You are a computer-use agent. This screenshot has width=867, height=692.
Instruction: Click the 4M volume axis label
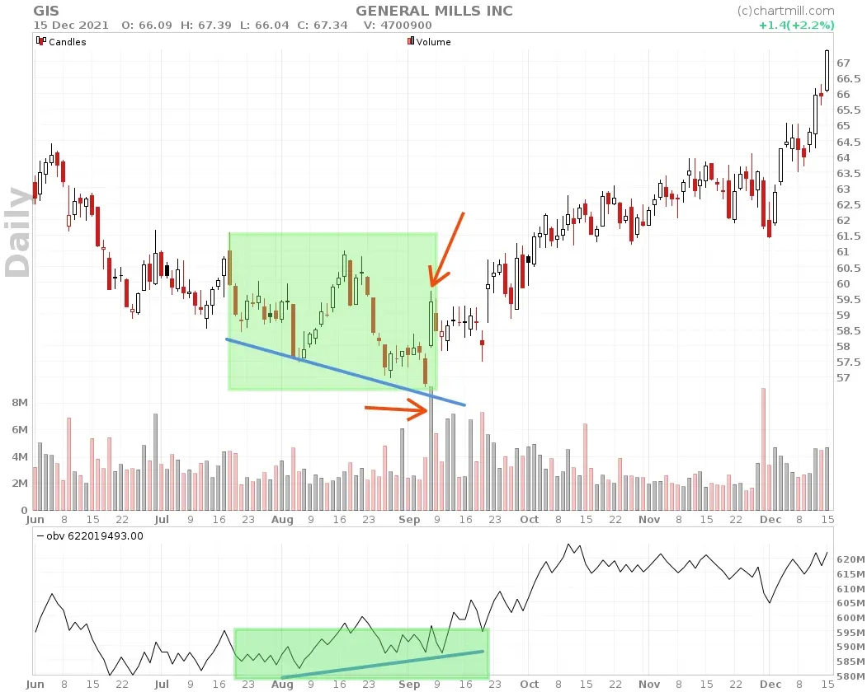tap(20, 456)
